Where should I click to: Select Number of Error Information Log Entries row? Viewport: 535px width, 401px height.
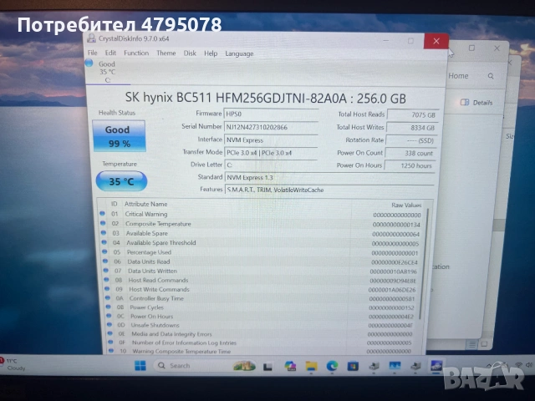[x=261, y=343]
